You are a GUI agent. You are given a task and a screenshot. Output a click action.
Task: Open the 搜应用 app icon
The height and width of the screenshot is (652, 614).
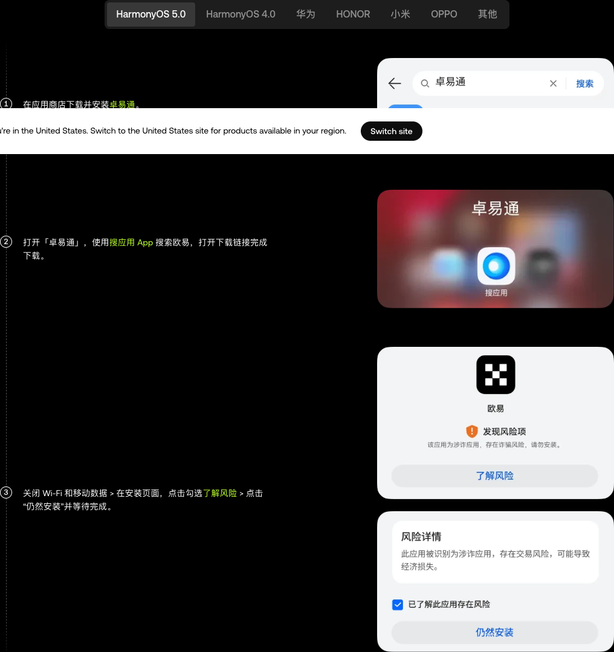tap(496, 265)
